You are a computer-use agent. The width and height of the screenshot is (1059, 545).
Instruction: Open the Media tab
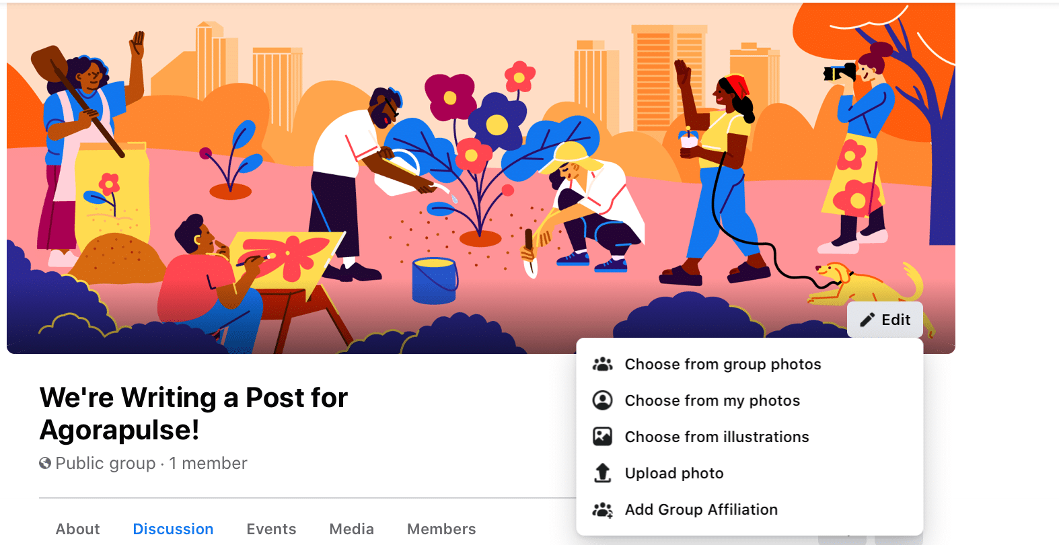pyautogui.click(x=351, y=529)
